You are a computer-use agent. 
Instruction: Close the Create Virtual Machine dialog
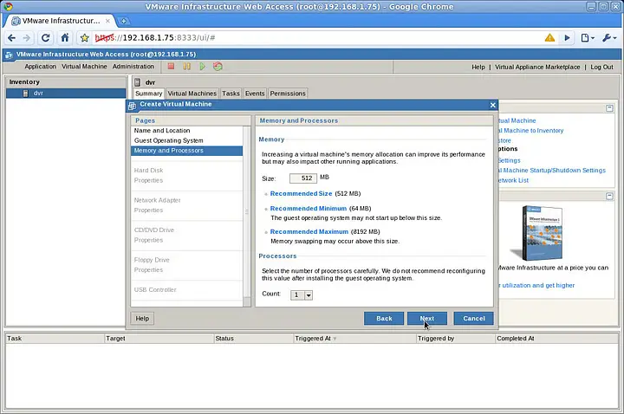pos(492,105)
